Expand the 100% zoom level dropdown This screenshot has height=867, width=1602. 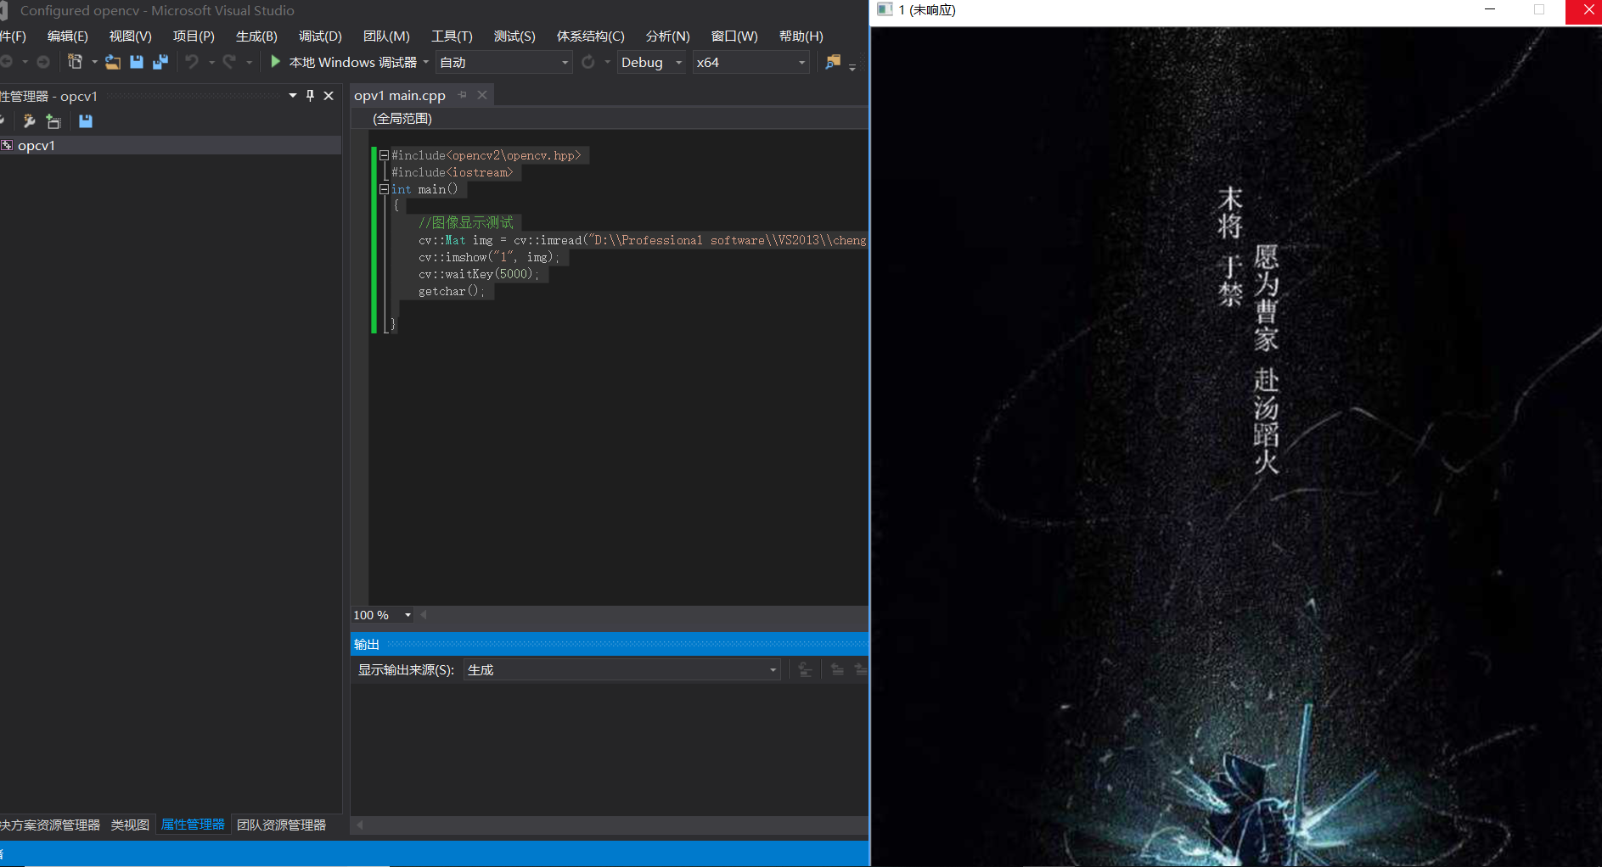(x=407, y=614)
